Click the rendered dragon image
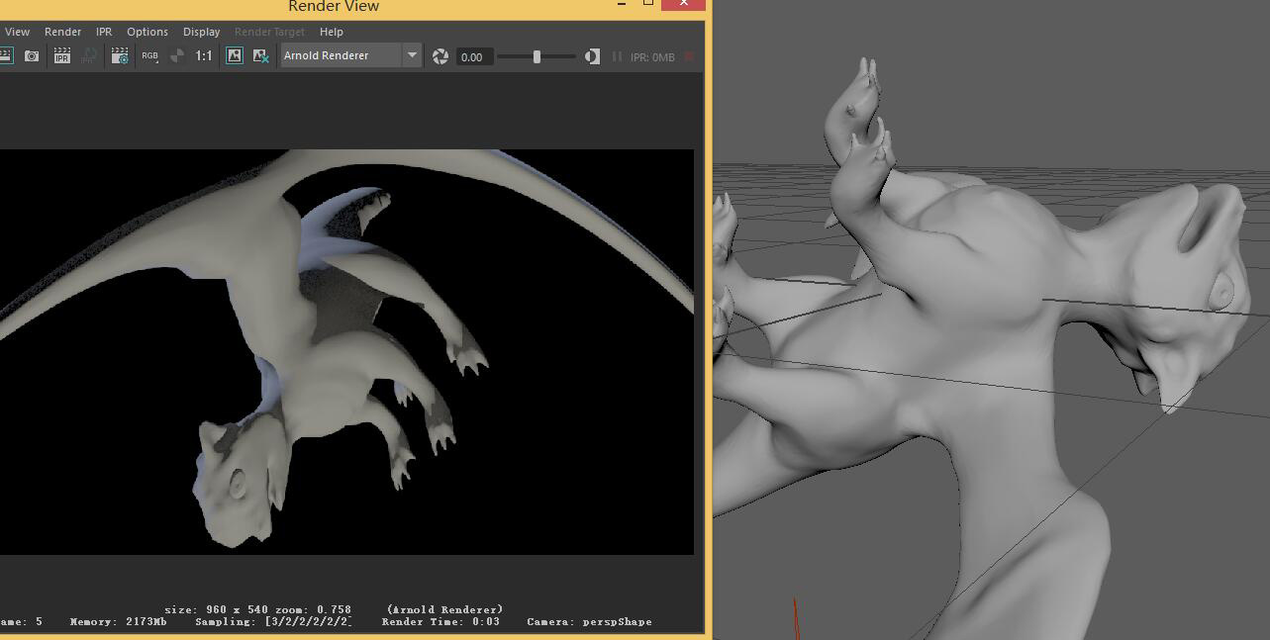This screenshot has height=640, width=1270. tap(346, 352)
